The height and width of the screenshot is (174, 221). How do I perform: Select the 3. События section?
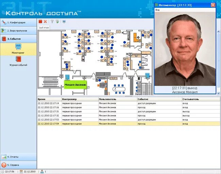pyautogui.click(x=18, y=39)
